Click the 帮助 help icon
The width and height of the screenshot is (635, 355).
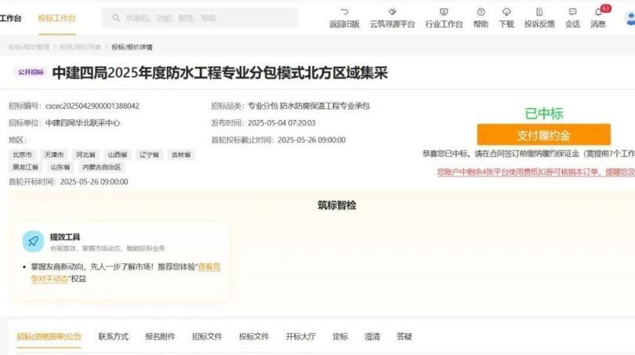[481, 13]
